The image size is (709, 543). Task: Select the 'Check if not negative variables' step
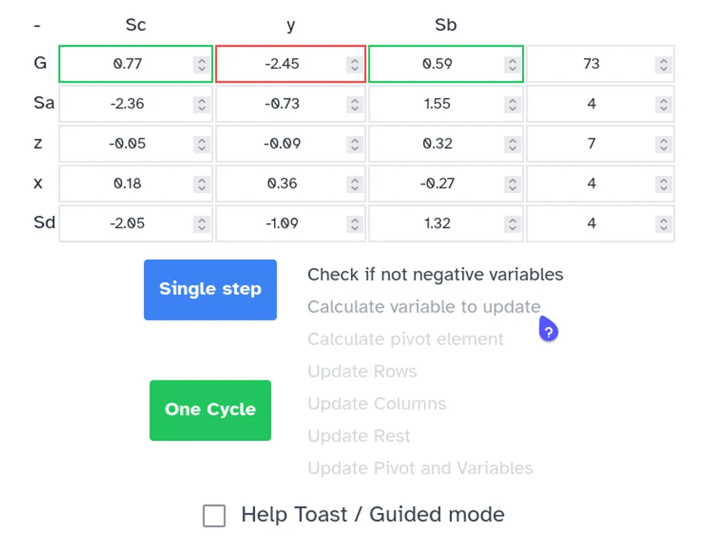(x=435, y=275)
